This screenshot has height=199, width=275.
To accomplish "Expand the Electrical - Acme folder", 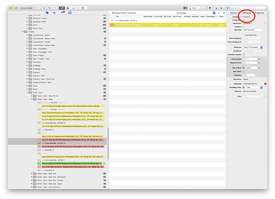I will click(x=27, y=18).
